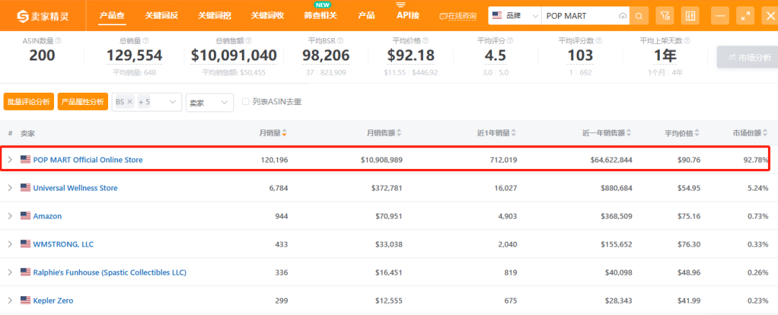The height and width of the screenshot is (315, 778).
Task: Click the cloud upload icon in search box
Action: coord(622,16)
